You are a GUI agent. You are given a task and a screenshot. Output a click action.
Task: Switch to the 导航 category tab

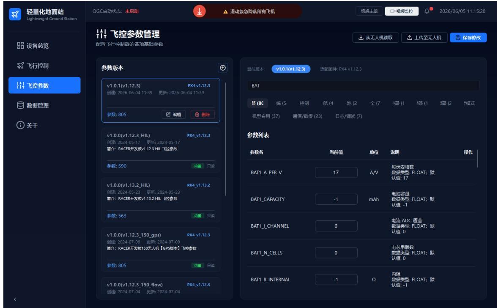point(328,103)
